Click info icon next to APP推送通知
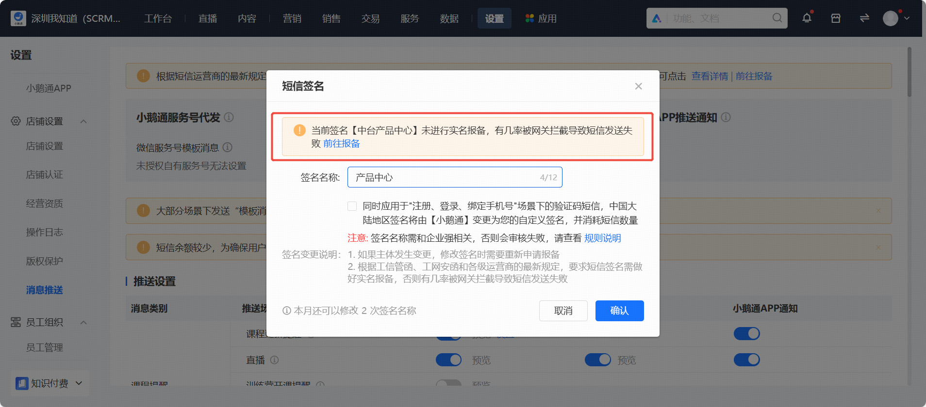Image resolution: width=926 pixels, height=407 pixels. coord(726,117)
